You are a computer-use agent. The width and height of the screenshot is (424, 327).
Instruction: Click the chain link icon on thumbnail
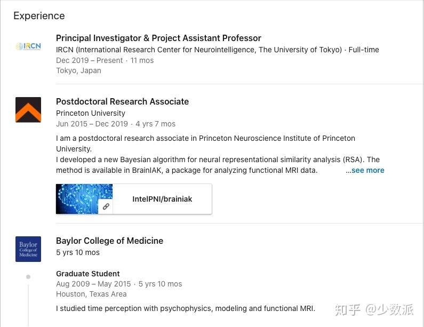click(x=106, y=206)
